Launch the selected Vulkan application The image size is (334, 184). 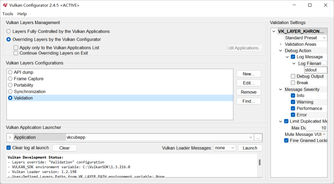pyautogui.click(x=250, y=148)
